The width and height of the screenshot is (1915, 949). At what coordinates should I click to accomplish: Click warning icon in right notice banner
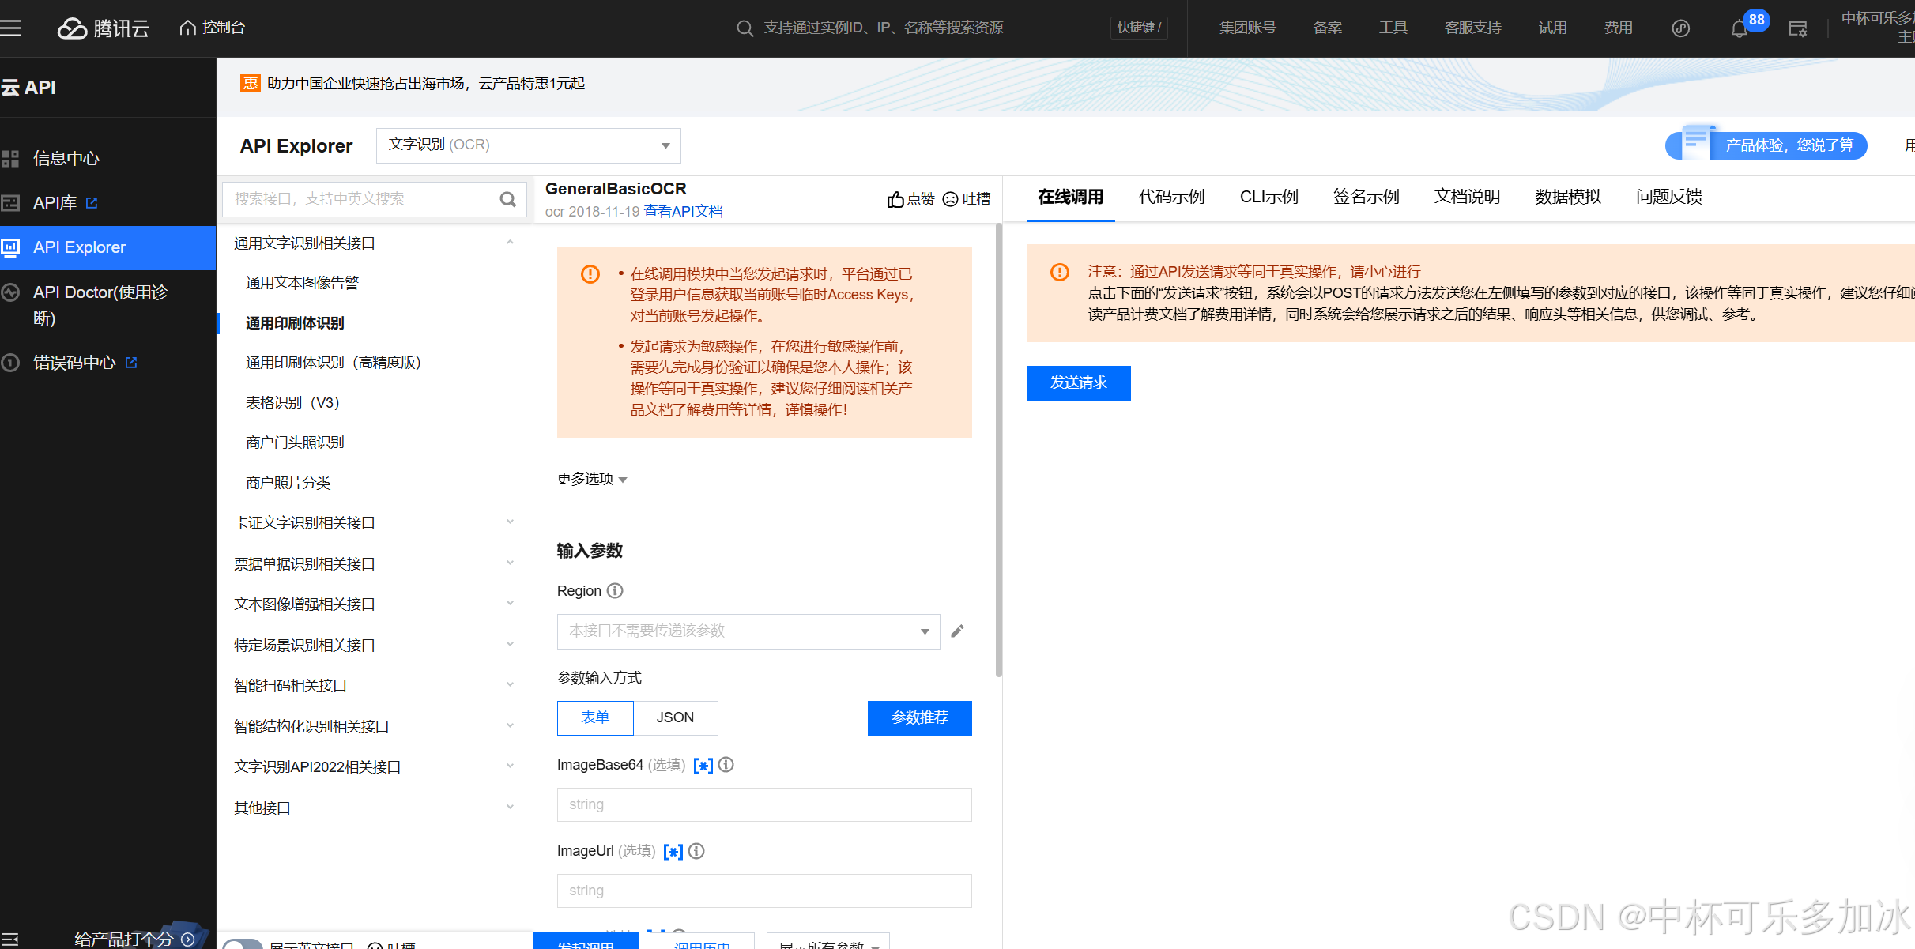(1059, 273)
